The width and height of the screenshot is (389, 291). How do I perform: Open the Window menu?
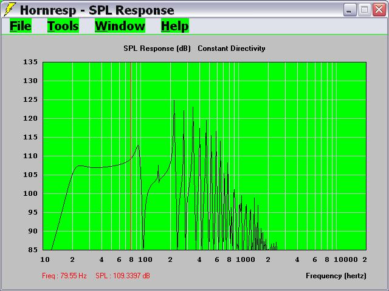click(x=120, y=25)
